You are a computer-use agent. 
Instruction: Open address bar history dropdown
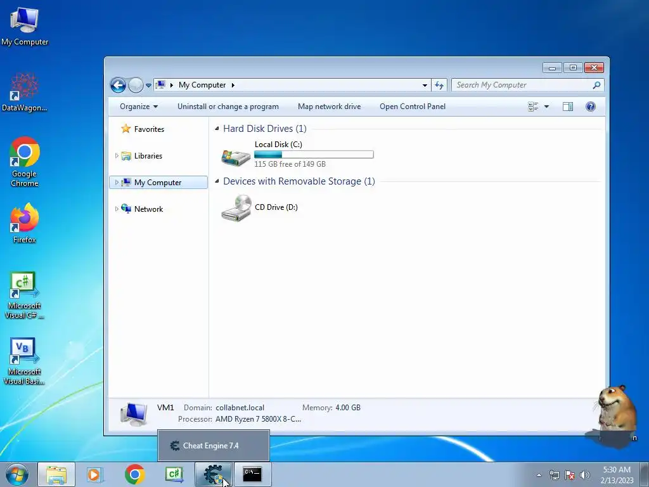click(x=425, y=86)
